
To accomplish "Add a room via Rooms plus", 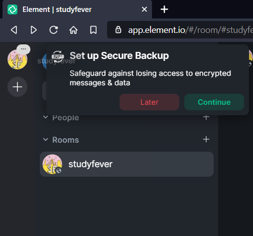I will (206, 139).
